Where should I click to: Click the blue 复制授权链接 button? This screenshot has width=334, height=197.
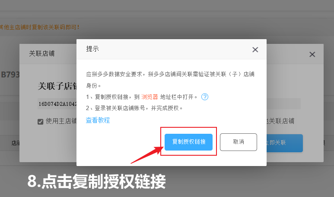[x=188, y=142]
